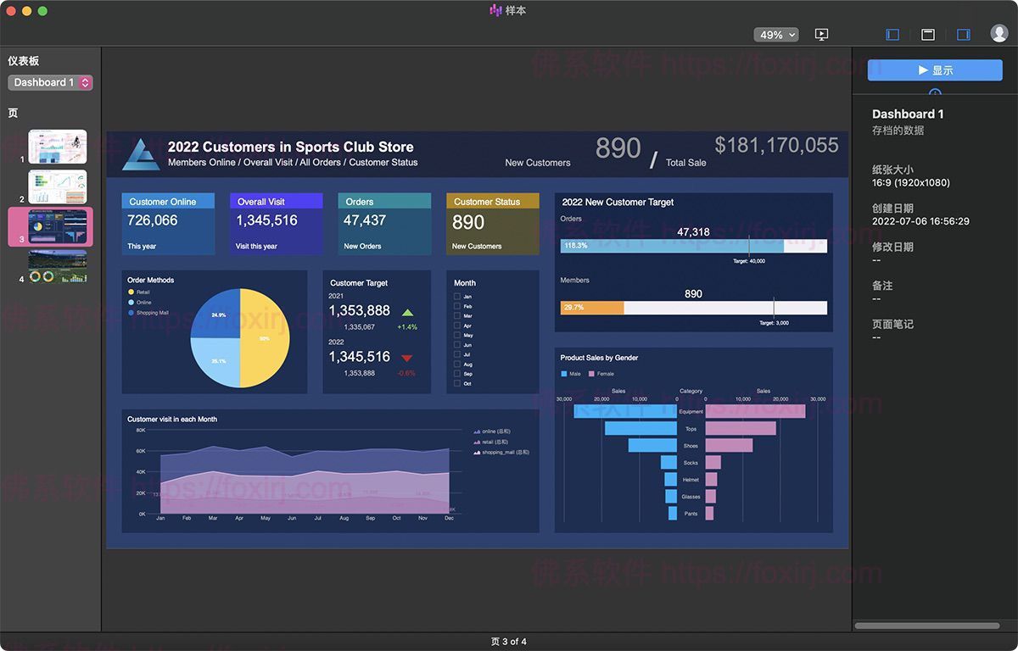
Task: Click the presentation mode monitor icon
Action: pyautogui.click(x=821, y=35)
